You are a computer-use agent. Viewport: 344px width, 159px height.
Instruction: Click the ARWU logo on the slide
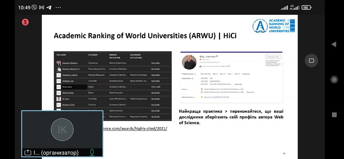(x=273, y=26)
